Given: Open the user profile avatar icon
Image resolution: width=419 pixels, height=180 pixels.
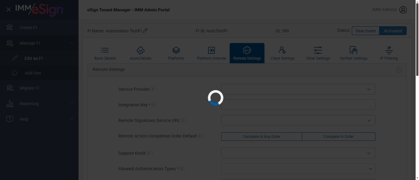Looking at the screenshot, I should pos(403,10).
